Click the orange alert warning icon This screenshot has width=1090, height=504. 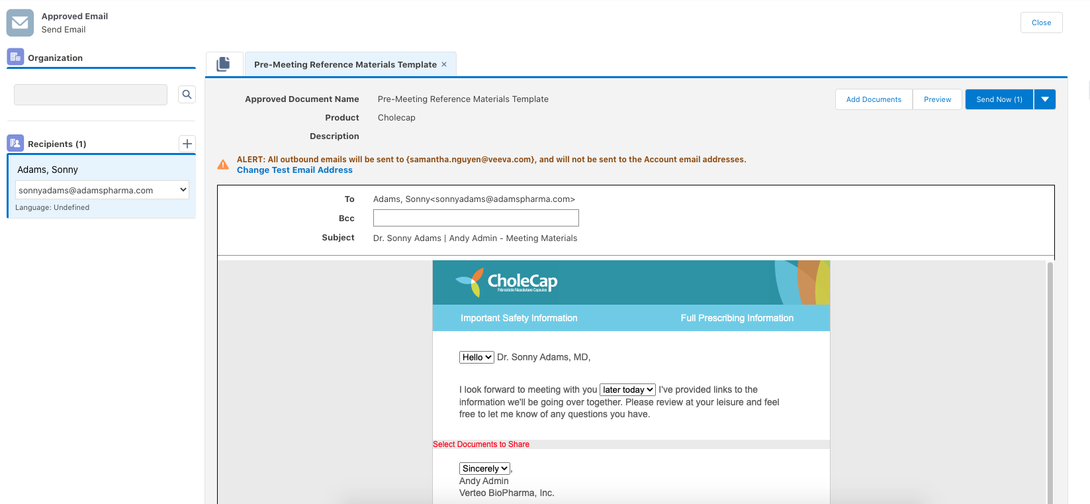click(224, 164)
